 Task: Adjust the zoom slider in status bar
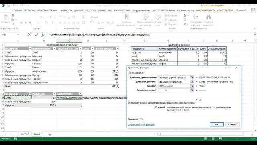(236, 139)
